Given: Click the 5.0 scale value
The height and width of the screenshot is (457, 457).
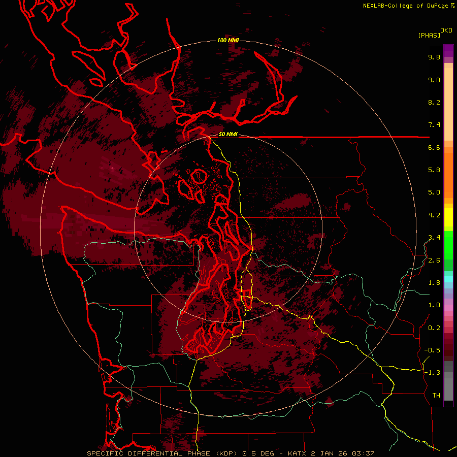Looking at the screenshot, I should pyautogui.click(x=434, y=192).
